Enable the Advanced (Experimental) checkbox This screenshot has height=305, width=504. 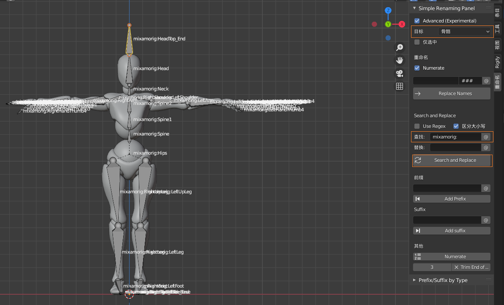click(417, 20)
